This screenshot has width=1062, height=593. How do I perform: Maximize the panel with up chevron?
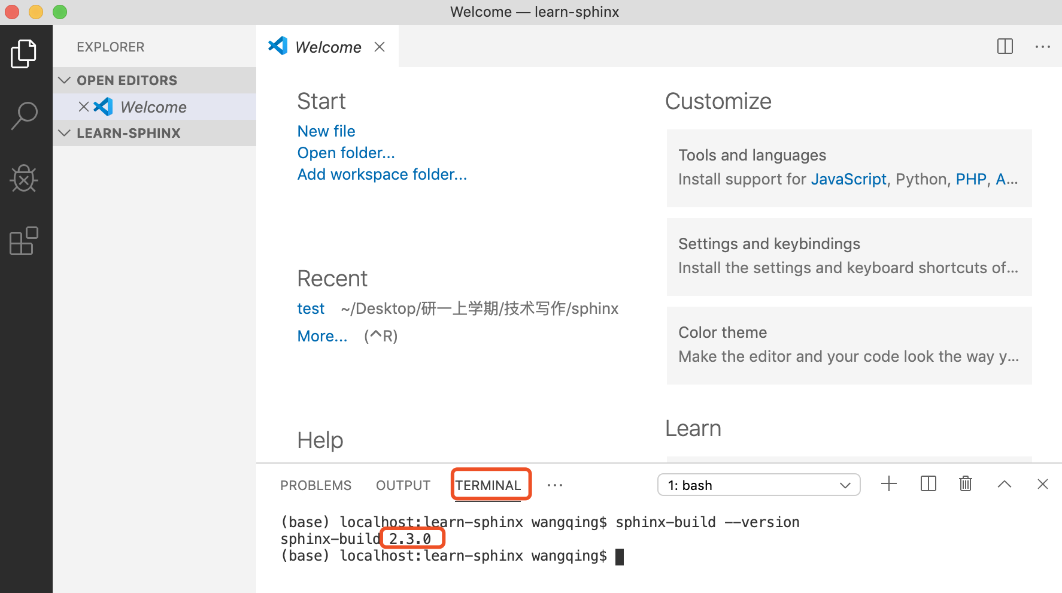tap(1005, 484)
